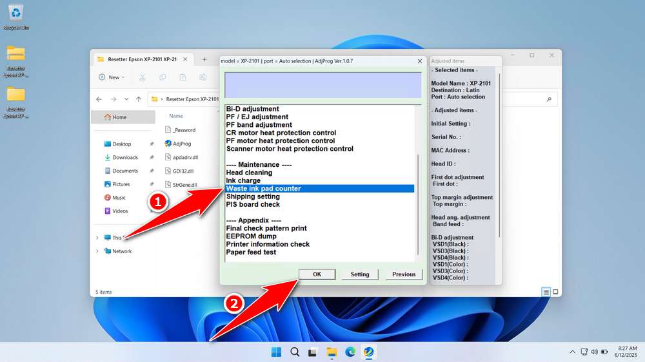Screen dimensions: 645x362
Task: Select Paper feed test item
Action: [251, 252]
